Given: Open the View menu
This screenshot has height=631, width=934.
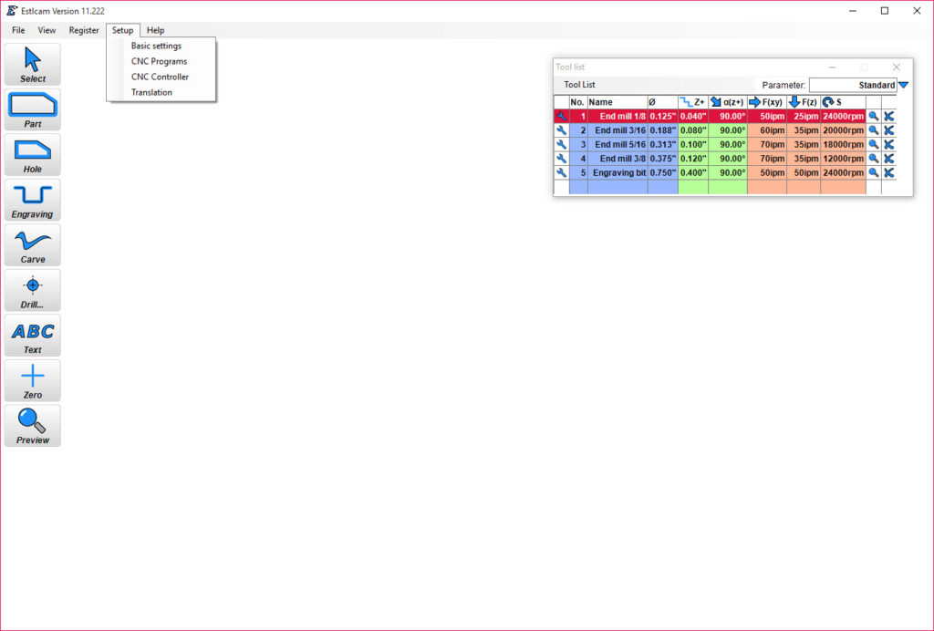Looking at the screenshot, I should (x=47, y=30).
